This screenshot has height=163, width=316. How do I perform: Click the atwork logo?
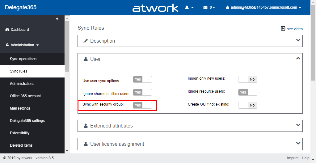click(155, 8)
